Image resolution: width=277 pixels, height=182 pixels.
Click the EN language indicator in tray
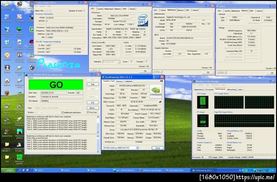click(240, 170)
